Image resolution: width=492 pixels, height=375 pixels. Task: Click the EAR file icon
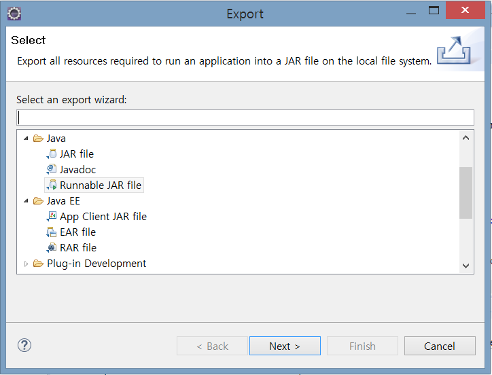coord(52,232)
